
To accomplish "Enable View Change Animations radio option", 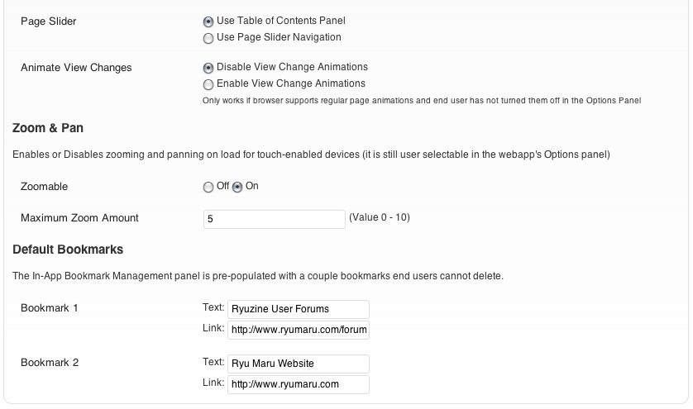I will [208, 84].
